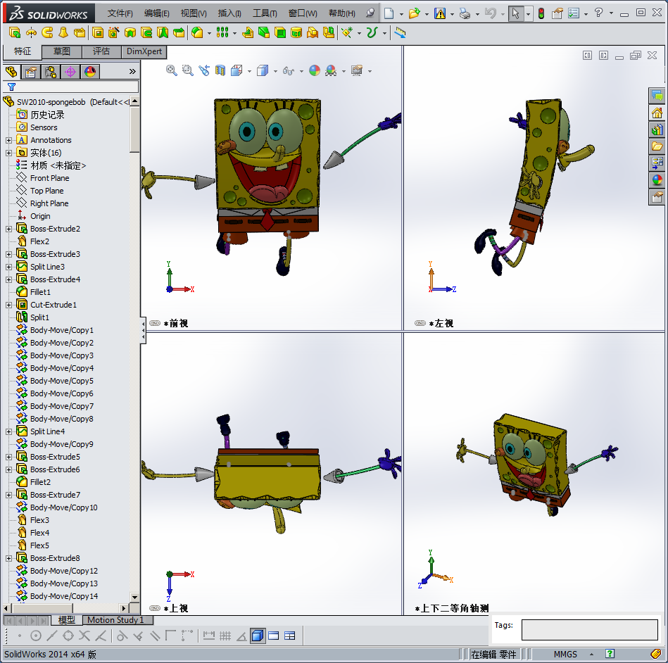Screen dimensions: 668x663
Task: Click the View Orientation icon
Action: point(237,70)
